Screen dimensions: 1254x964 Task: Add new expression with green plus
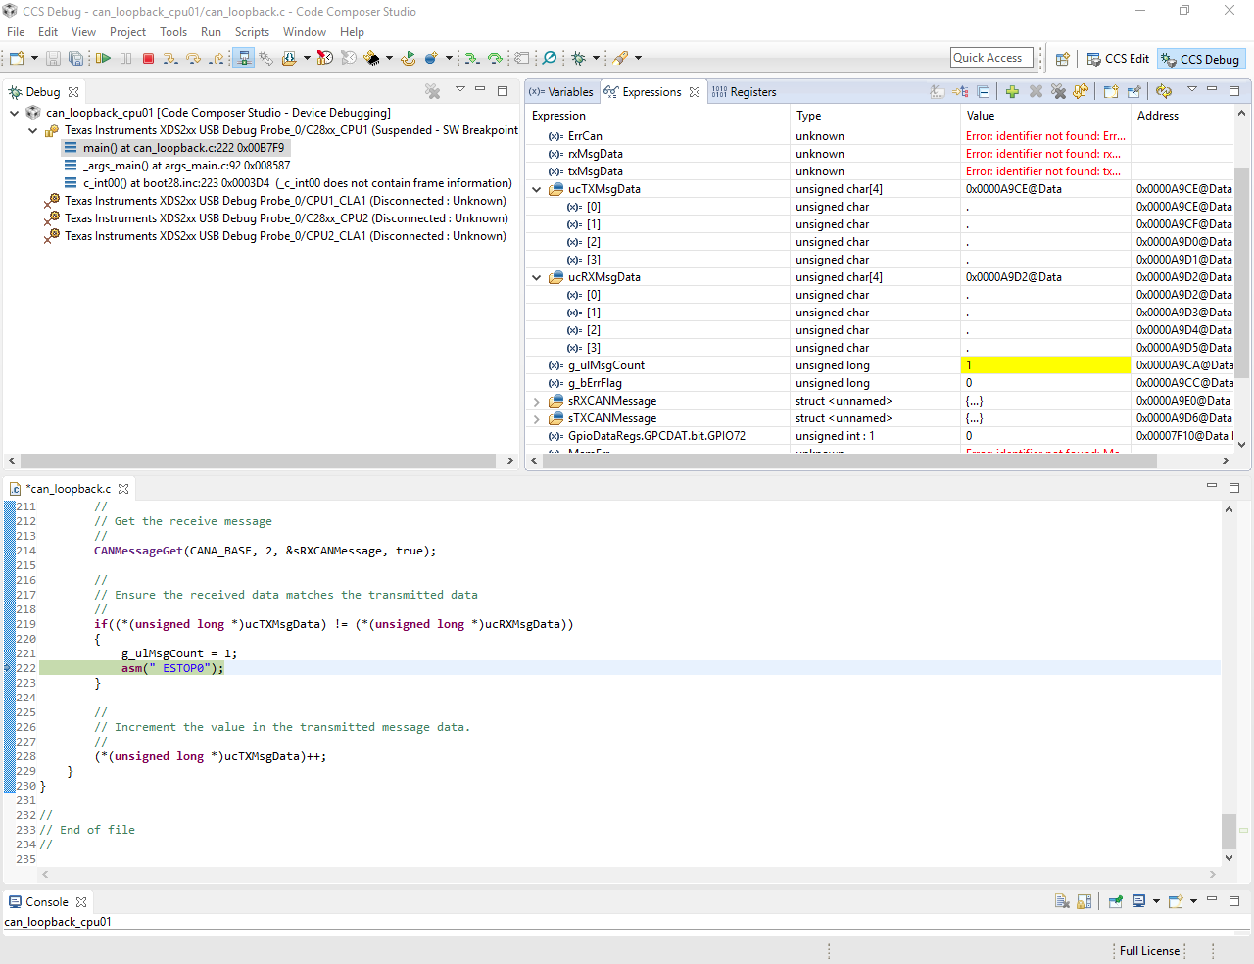pyautogui.click(x=1012, y=92)
